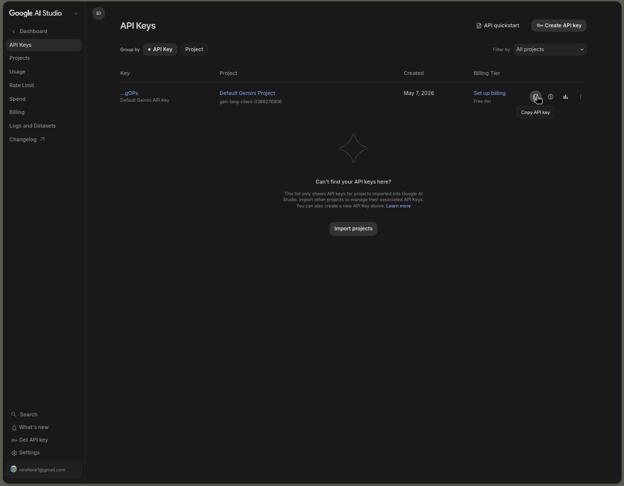Click the key icon in Create API key
Screen dimensions: 624x486
coord(540,25)
